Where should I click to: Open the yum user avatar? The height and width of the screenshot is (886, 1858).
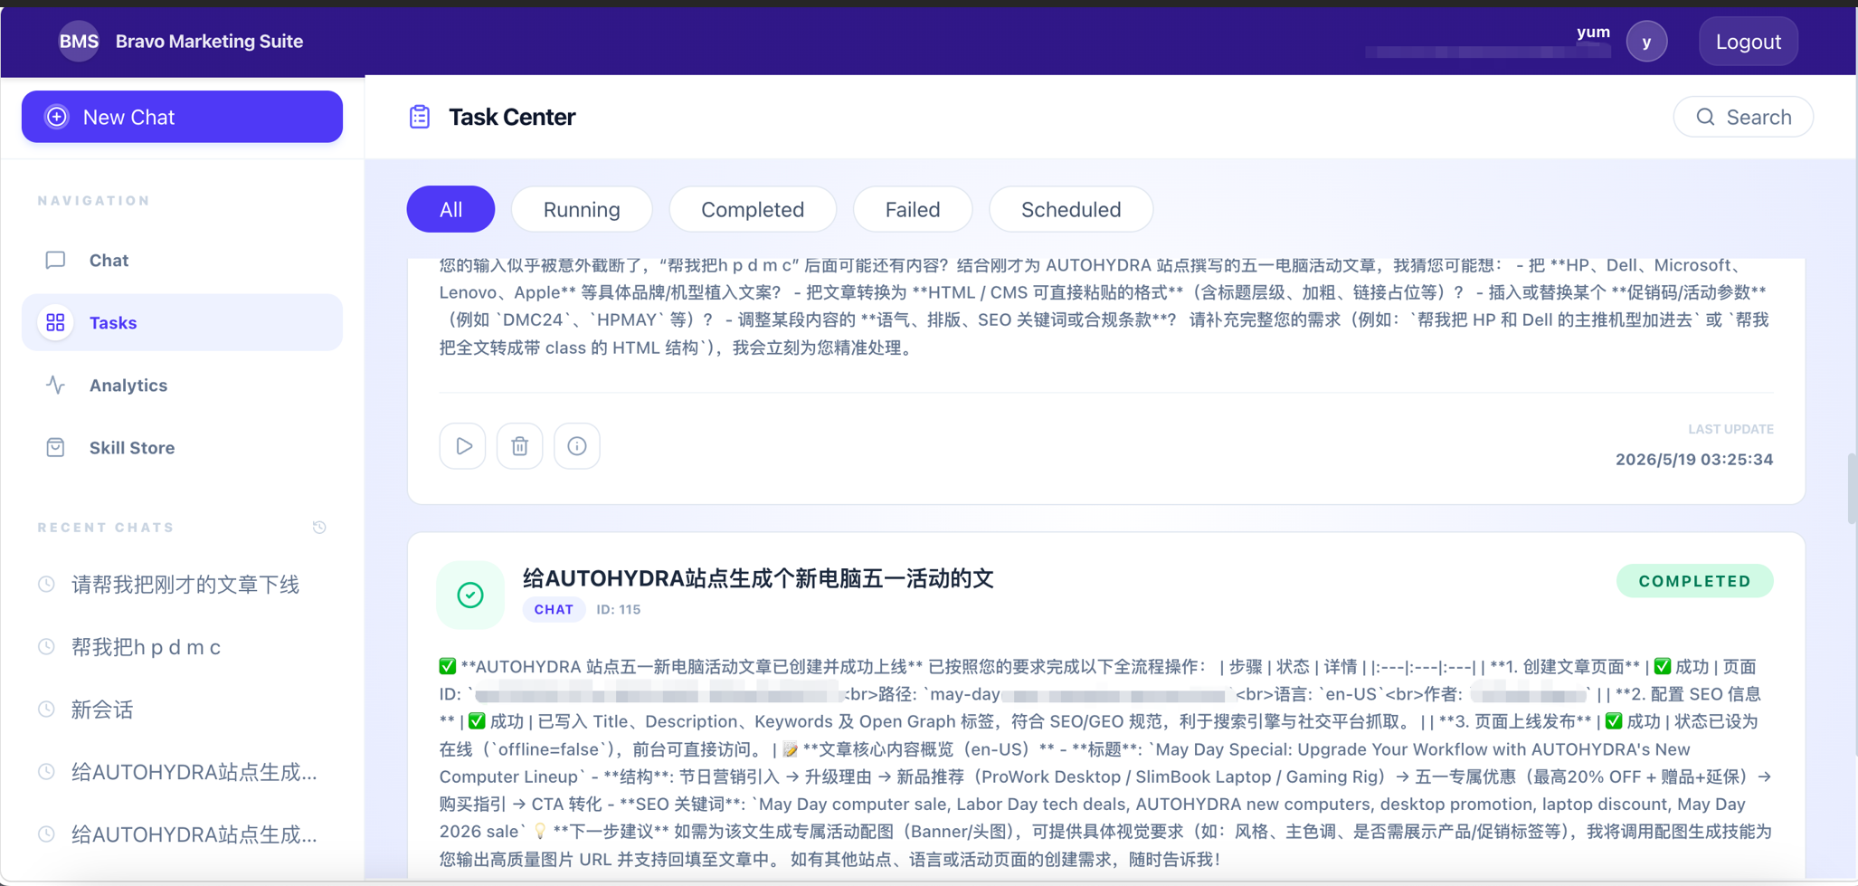[x=1646, y=42]
